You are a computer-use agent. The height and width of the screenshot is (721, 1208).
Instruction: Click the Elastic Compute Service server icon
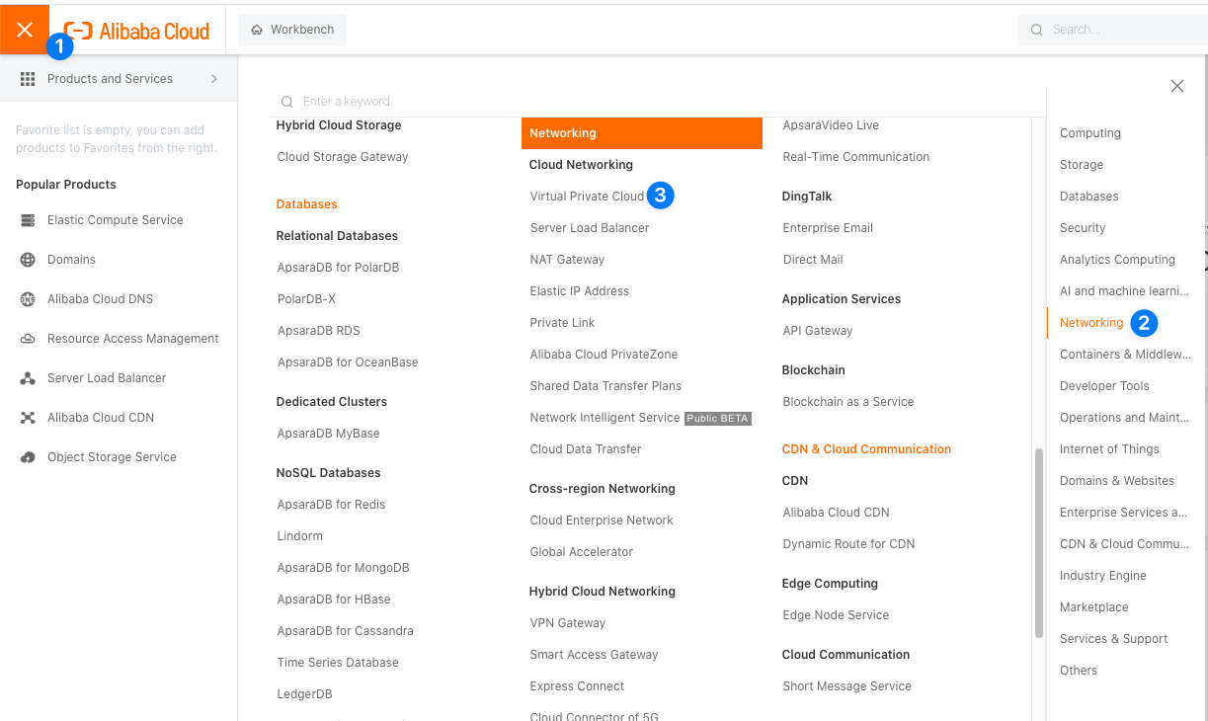28,220
